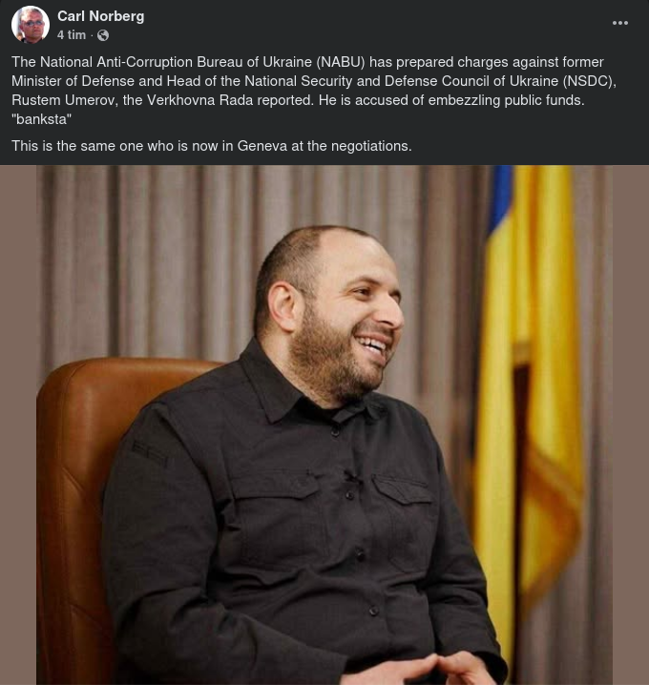Open the three-dot post options menu
The image size is (649, 685).
tap(619, 23)
